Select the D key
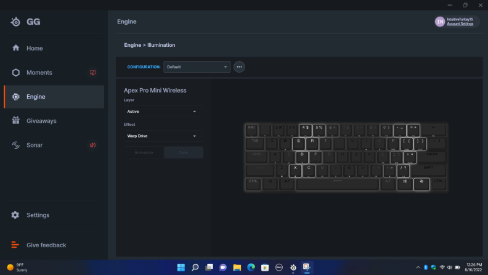The image size is (488, 275). [302, 157]
